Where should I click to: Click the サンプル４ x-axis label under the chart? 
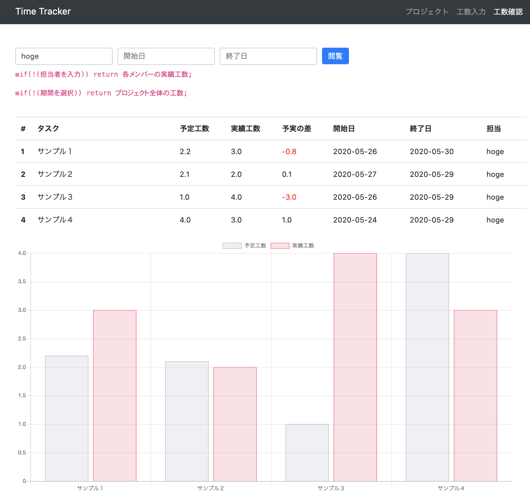451,488
